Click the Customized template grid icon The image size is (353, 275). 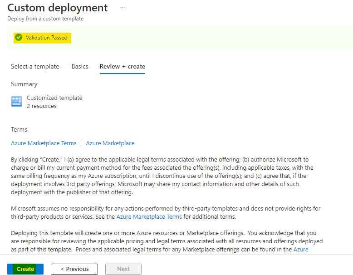coord(17,101)
